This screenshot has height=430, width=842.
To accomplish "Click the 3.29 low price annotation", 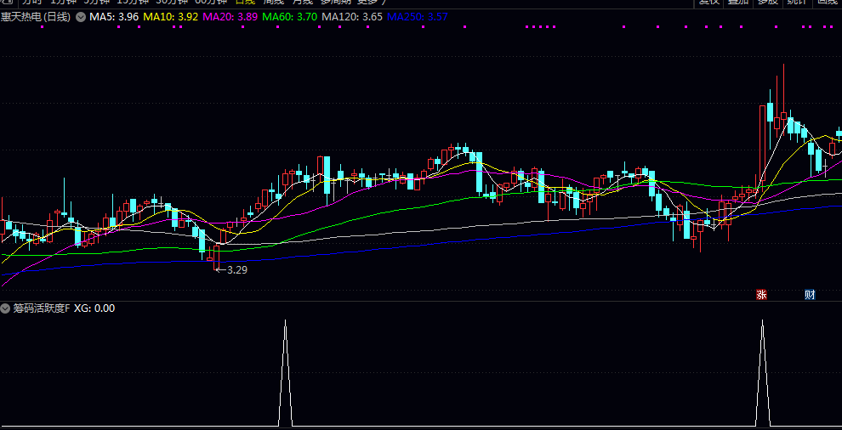I will [x=236, y=269].
